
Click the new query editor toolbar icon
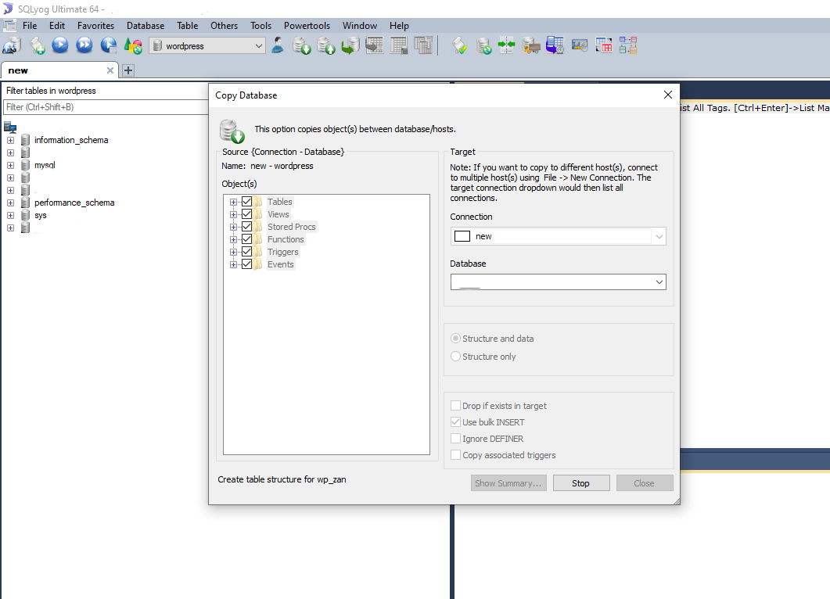(x=37, y=46)
